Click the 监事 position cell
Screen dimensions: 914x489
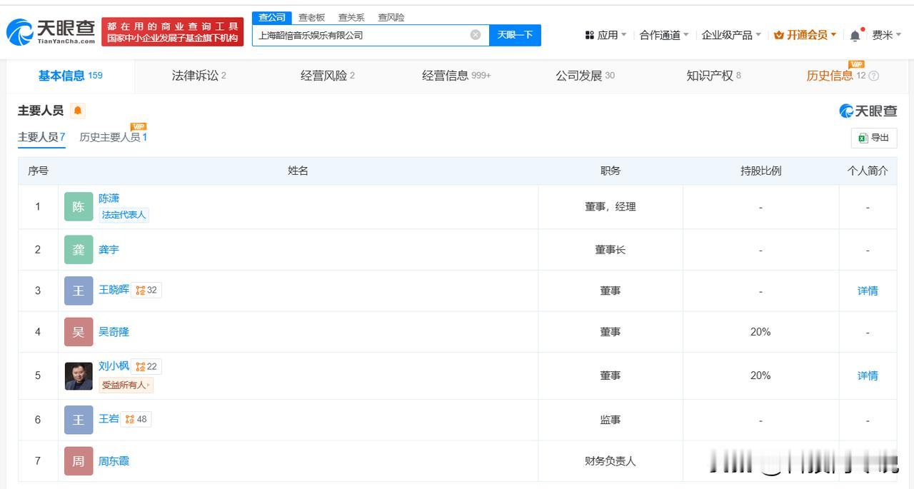tap(611, 420)
